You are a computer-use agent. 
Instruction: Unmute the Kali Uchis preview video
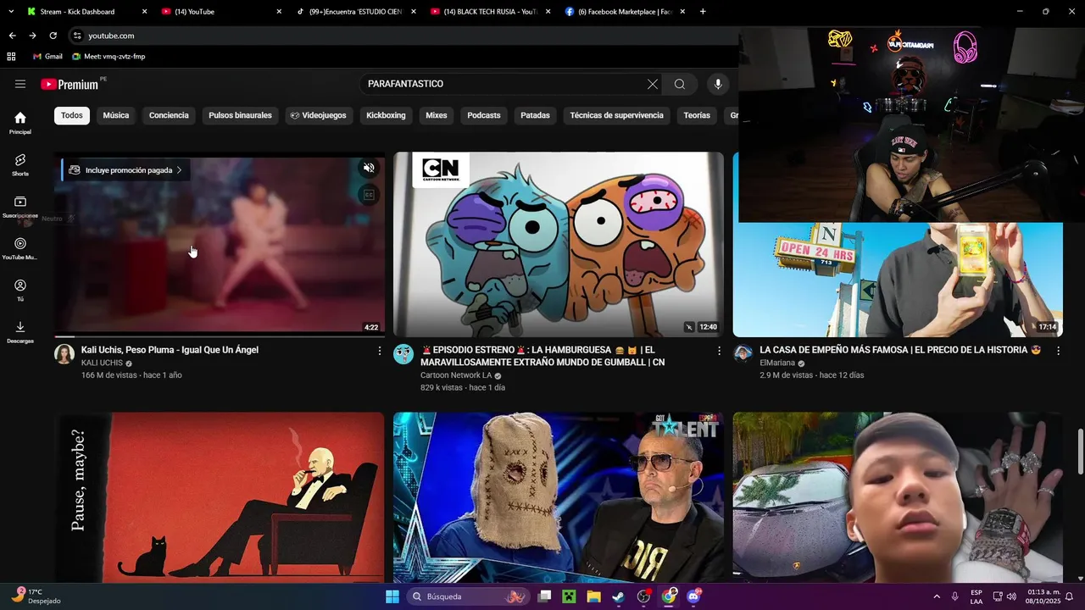[x=369, y=168]
